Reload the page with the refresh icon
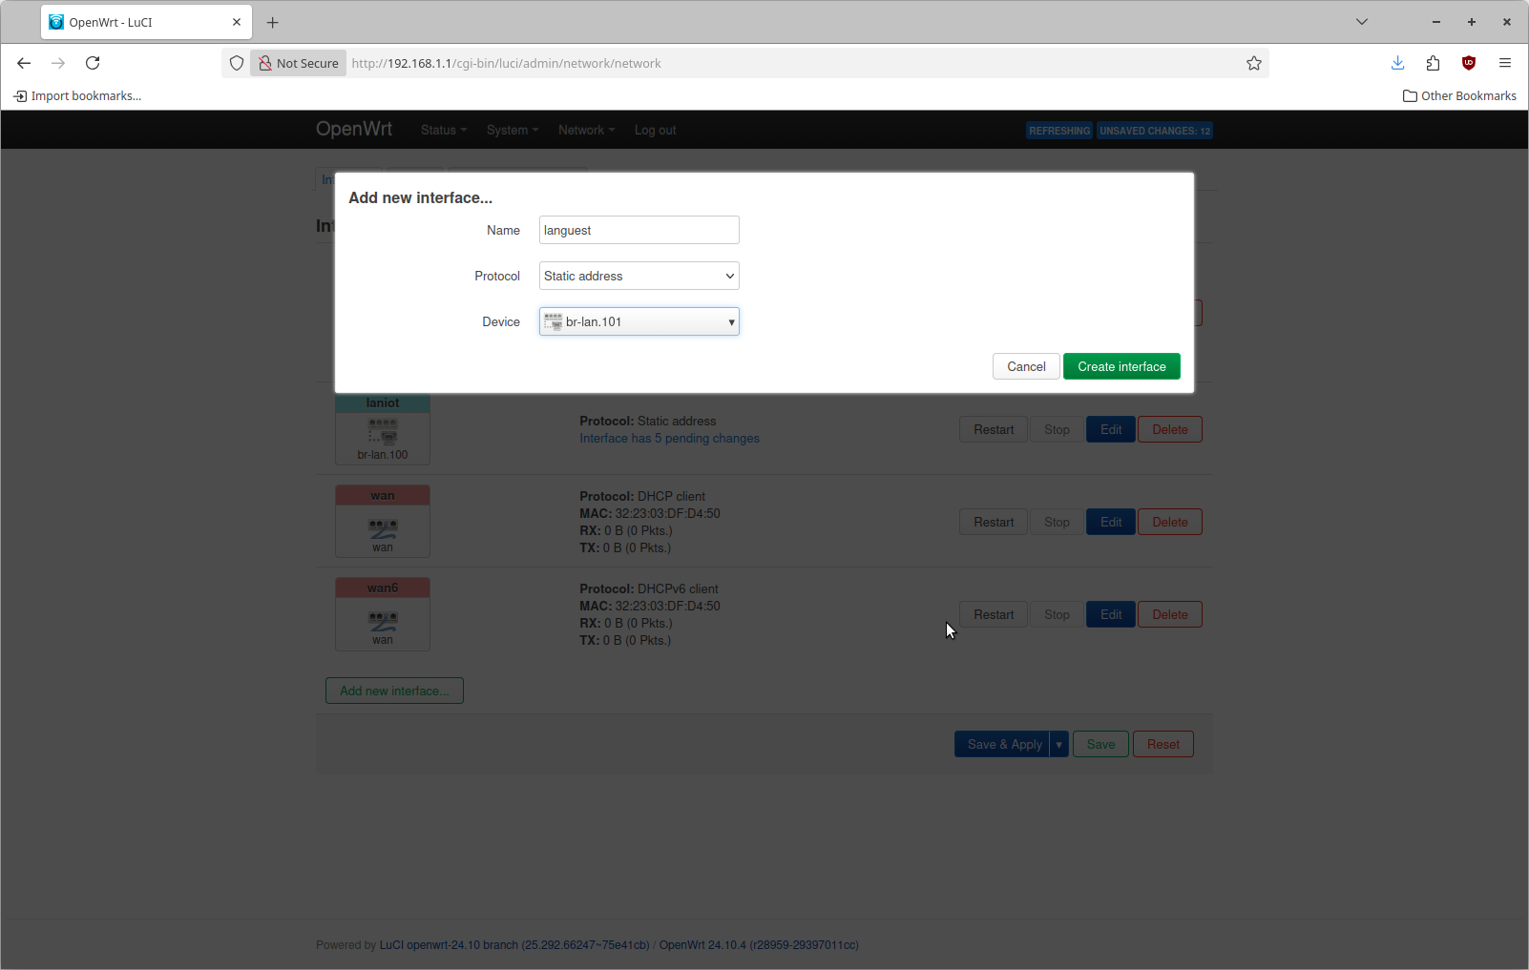Viewport: 1529px width, 970px height. click(x=93, y=63)
